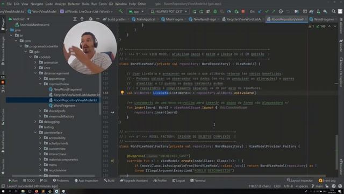
Task: Collapse the roomwithview folder
Action: [x=40, y=84]
